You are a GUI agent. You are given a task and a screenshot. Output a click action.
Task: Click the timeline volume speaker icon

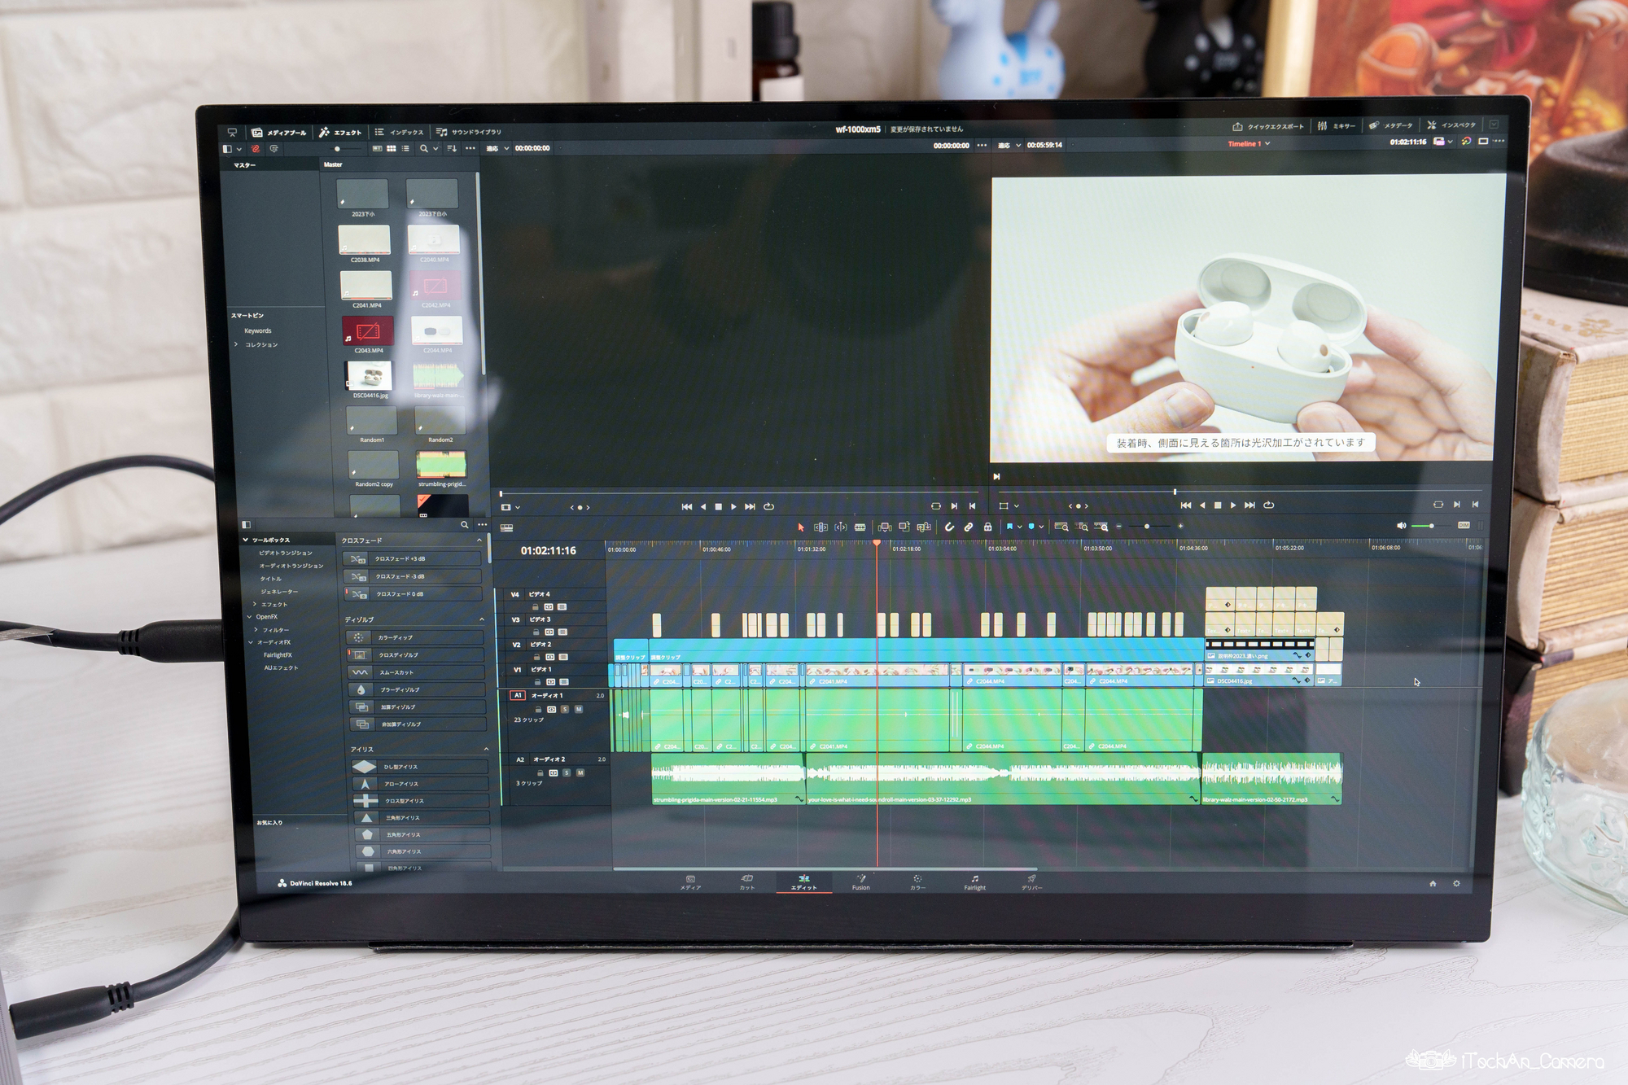[1401, 526]
